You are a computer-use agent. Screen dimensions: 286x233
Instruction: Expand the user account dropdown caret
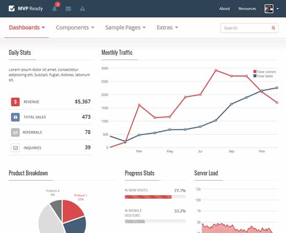(277, 9)
